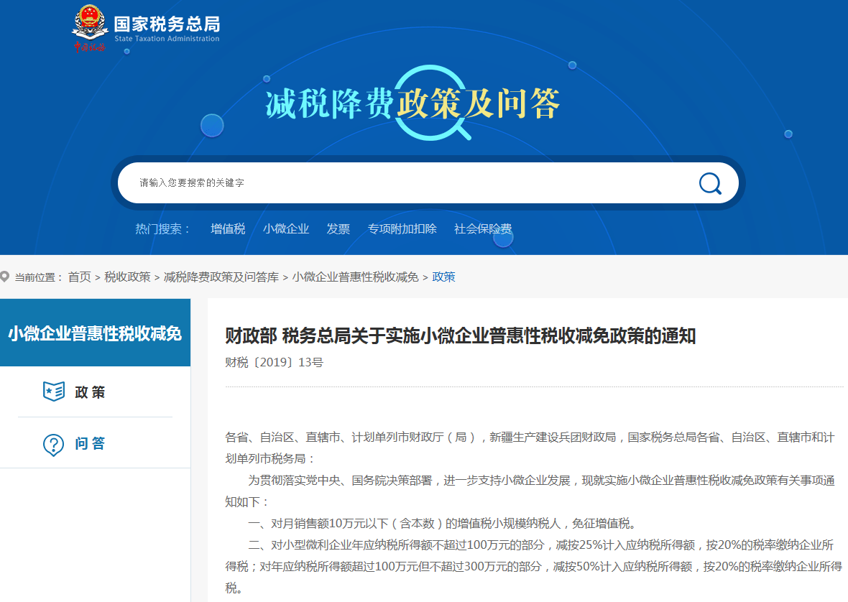
Task: Click the paragraph starting 二、对小型微利企业
Action: click(534, 566)
